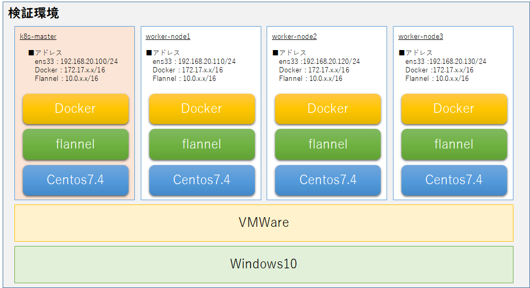
Task: Click the 検証環境 heading
Action: tap(34, 13)
